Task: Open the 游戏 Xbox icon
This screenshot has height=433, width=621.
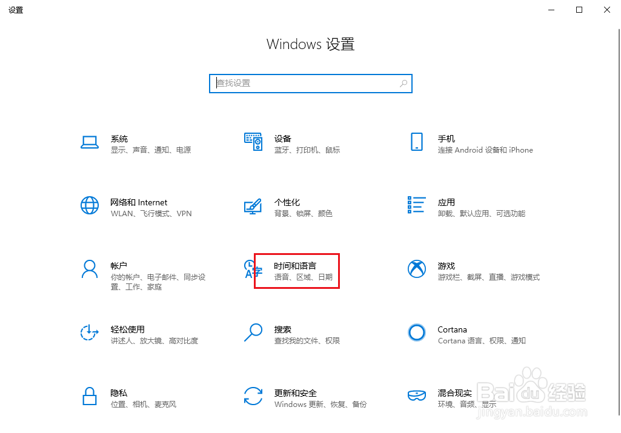Action: point(417,269)
